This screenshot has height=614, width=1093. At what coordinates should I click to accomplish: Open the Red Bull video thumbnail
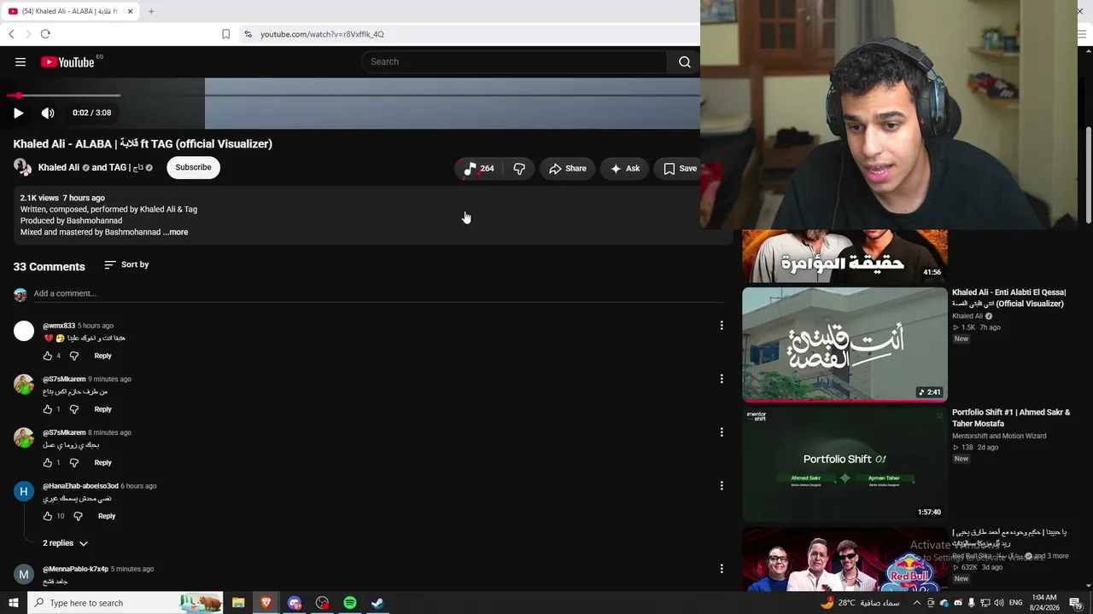pyautogui.click(x=845, y=559)
